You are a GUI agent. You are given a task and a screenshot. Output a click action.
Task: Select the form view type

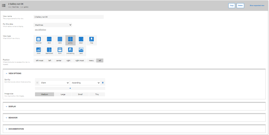tap(60, 51)
